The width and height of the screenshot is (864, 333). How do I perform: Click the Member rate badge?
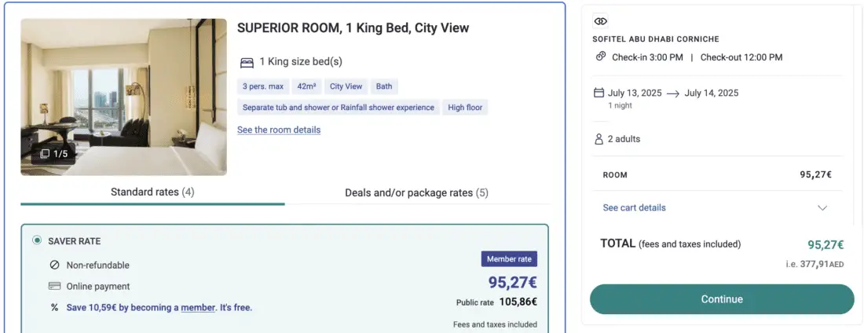[x=509, y=259]
